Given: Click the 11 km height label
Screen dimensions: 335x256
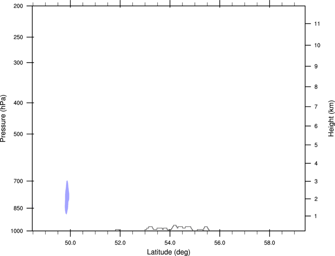Looking at the screenshot, I should pos(317,24).
